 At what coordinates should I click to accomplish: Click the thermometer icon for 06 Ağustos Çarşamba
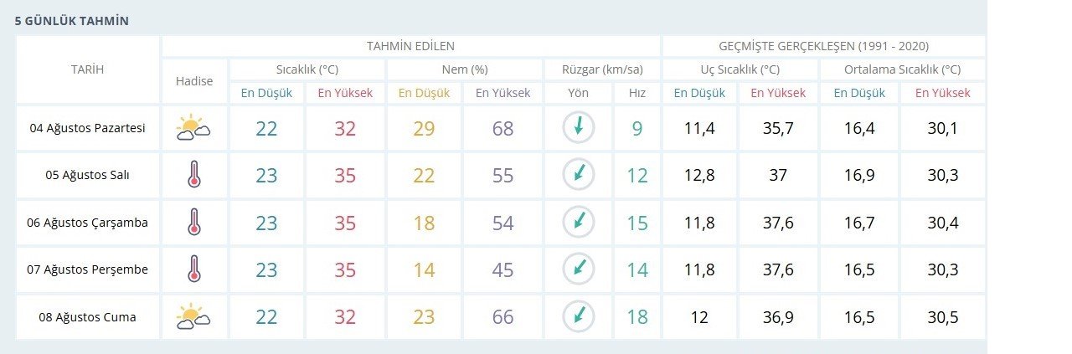(x=194, y=222)
